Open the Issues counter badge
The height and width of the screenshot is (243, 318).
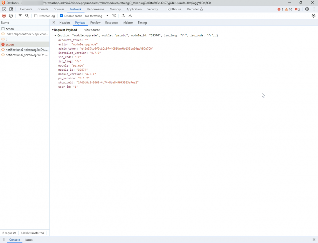[x=296, y=9]
